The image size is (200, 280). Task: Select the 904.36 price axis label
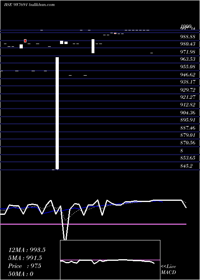188,113
